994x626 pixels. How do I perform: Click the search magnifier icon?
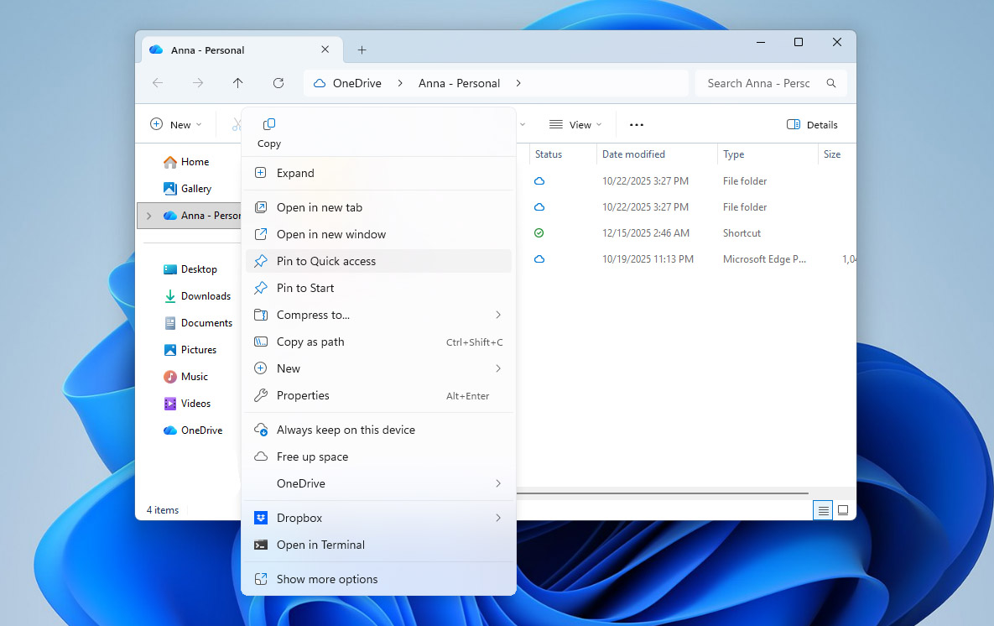pos(830,82)
